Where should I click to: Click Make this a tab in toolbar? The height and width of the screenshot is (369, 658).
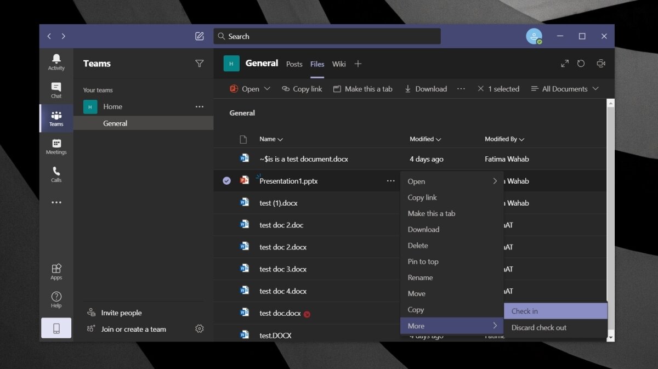tap(363, 89)
